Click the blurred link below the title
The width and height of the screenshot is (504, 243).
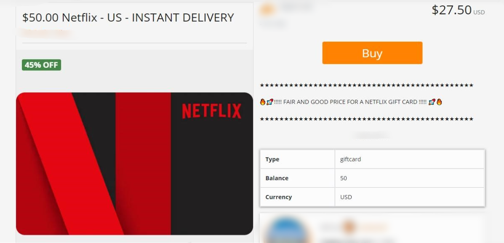(48, 32)
